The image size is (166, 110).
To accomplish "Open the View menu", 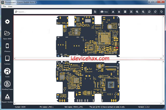I will 10,6.
